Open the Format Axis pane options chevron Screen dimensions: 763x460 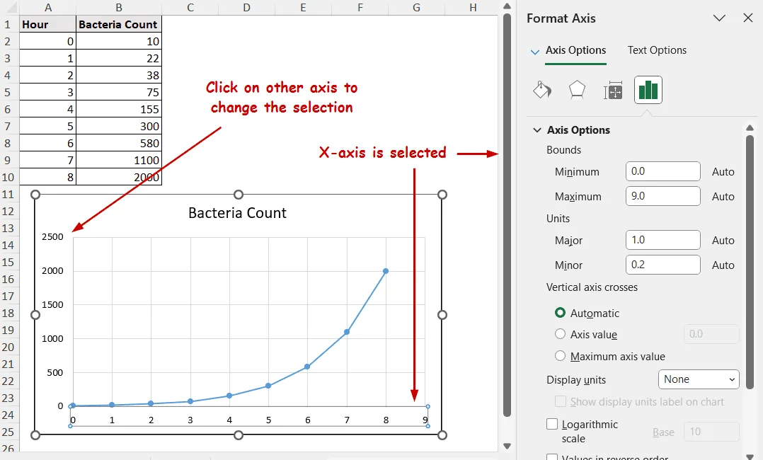tap(719, 18)
